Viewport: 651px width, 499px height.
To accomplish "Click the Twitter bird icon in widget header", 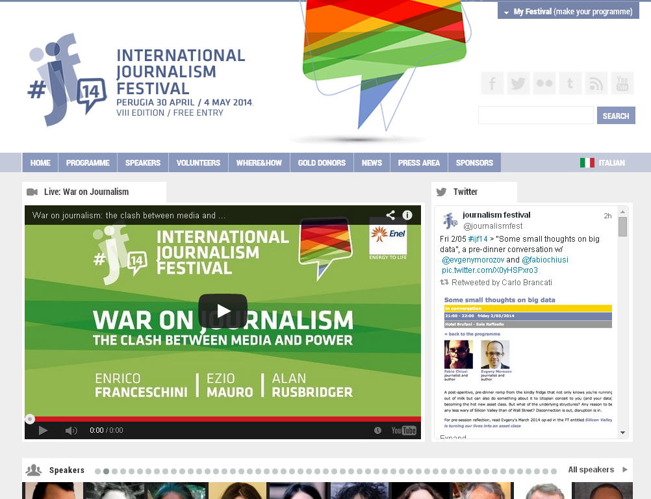I will pos(441,192).
